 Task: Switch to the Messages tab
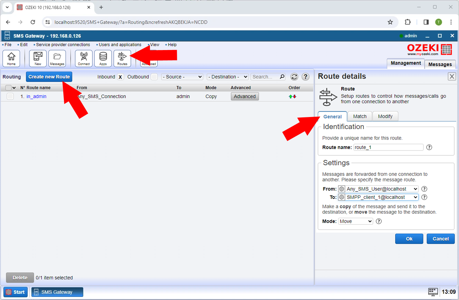[440, 64]
